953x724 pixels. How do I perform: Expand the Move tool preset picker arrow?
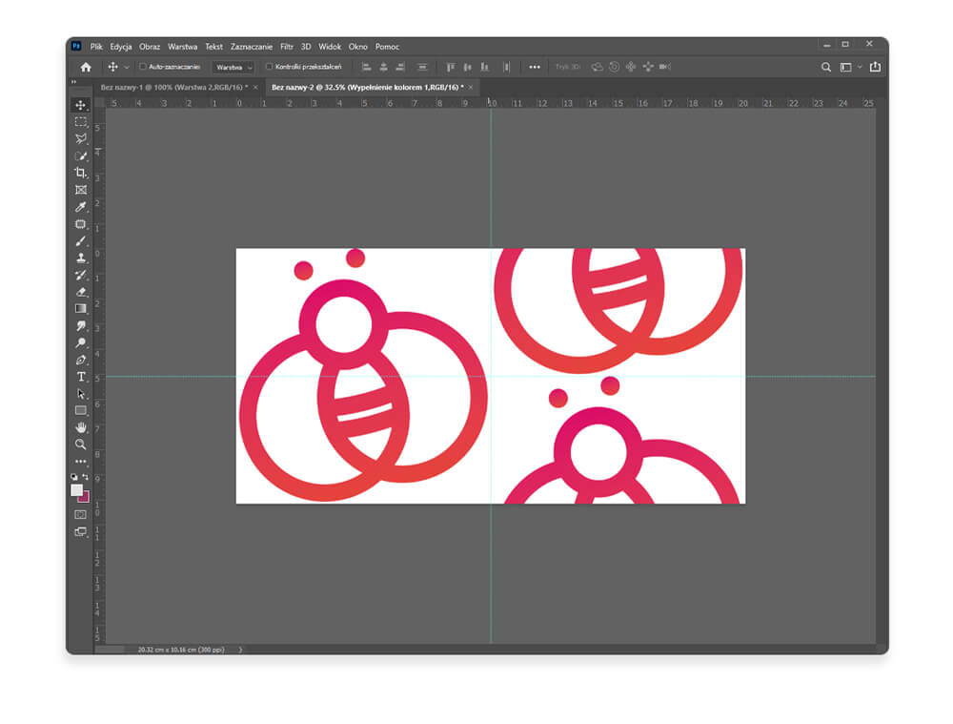(127, 68)
